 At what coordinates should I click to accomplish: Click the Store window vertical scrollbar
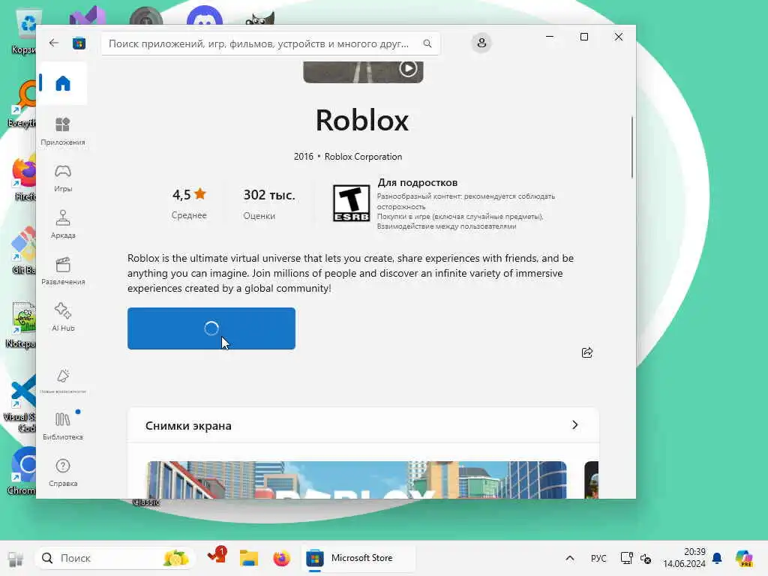click(631, 147)
